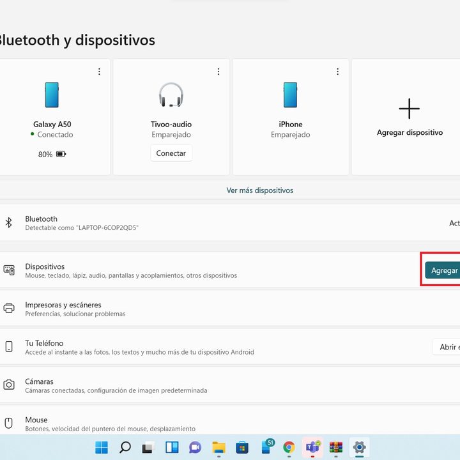
Task: Select the iPhone device name
Action: (x=291, y=125)
